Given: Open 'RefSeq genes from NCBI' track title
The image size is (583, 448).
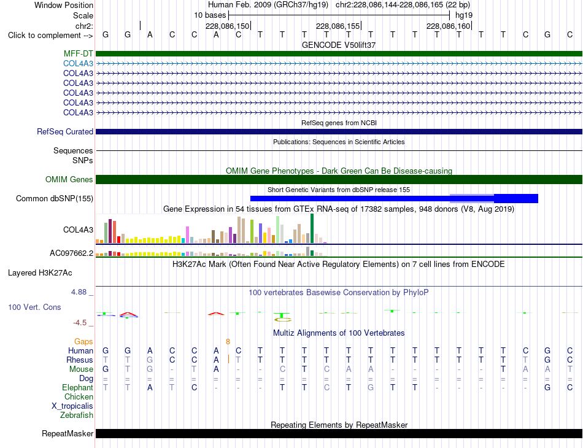Looking at the screenshot, I should click(x=339, y=123).
